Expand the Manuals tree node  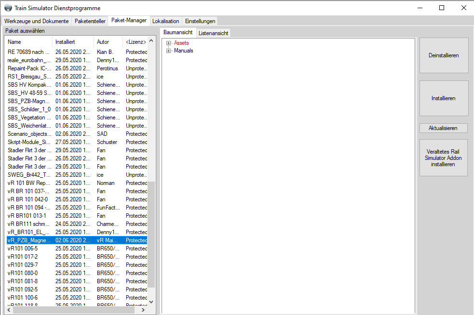[168, 51]
